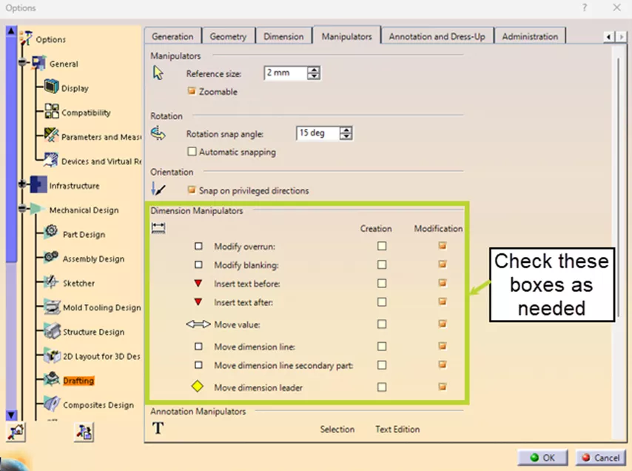Click the OK button
632x471 pixels.
542,457
